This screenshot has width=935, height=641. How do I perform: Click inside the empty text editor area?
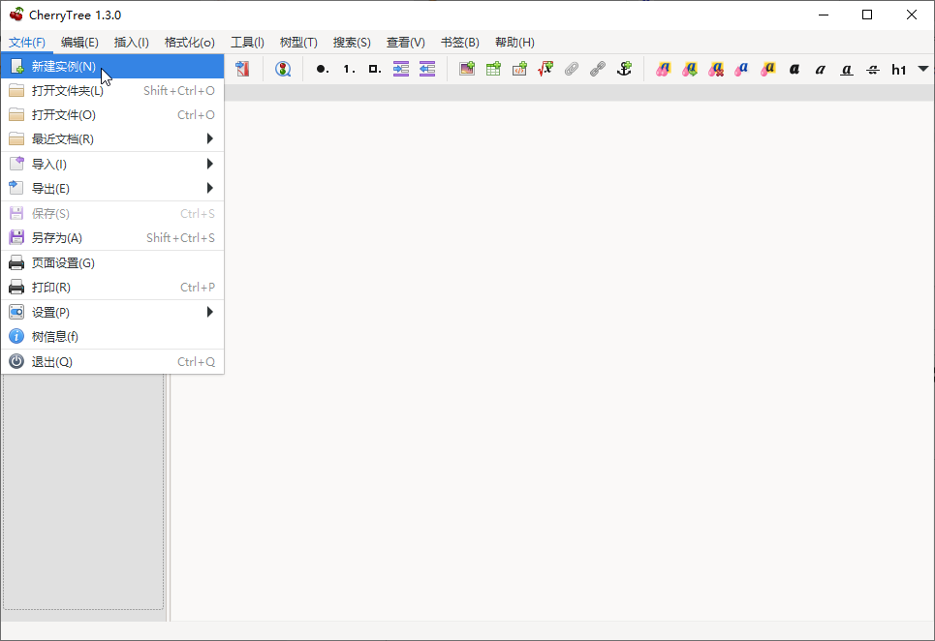point(551,360)
